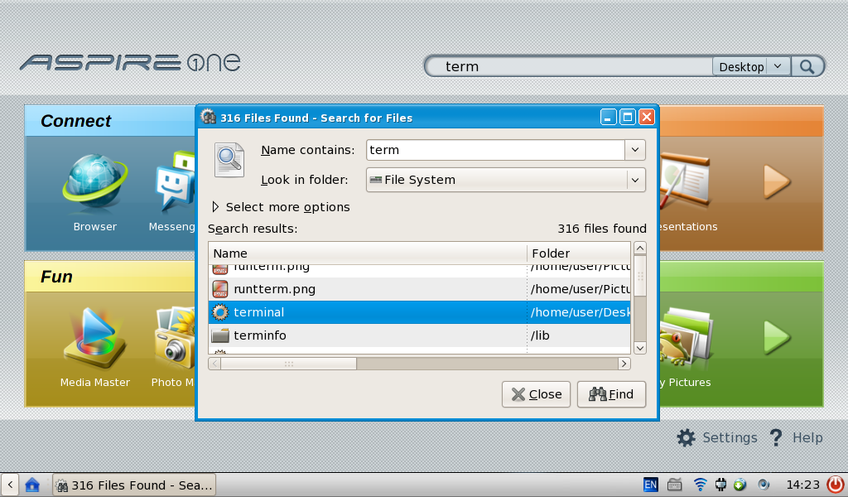Open the on-screen keyboard tray icon
Image resolution: width=848 pixels, height=497 pixels.
coord(674,485)
